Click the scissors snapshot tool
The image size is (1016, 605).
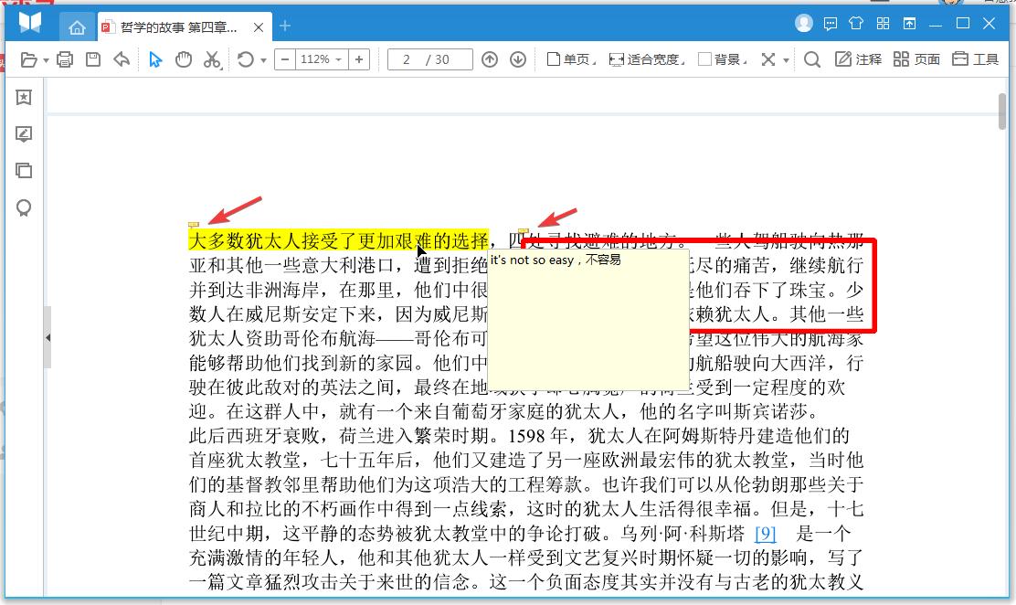tap(212, 60)
